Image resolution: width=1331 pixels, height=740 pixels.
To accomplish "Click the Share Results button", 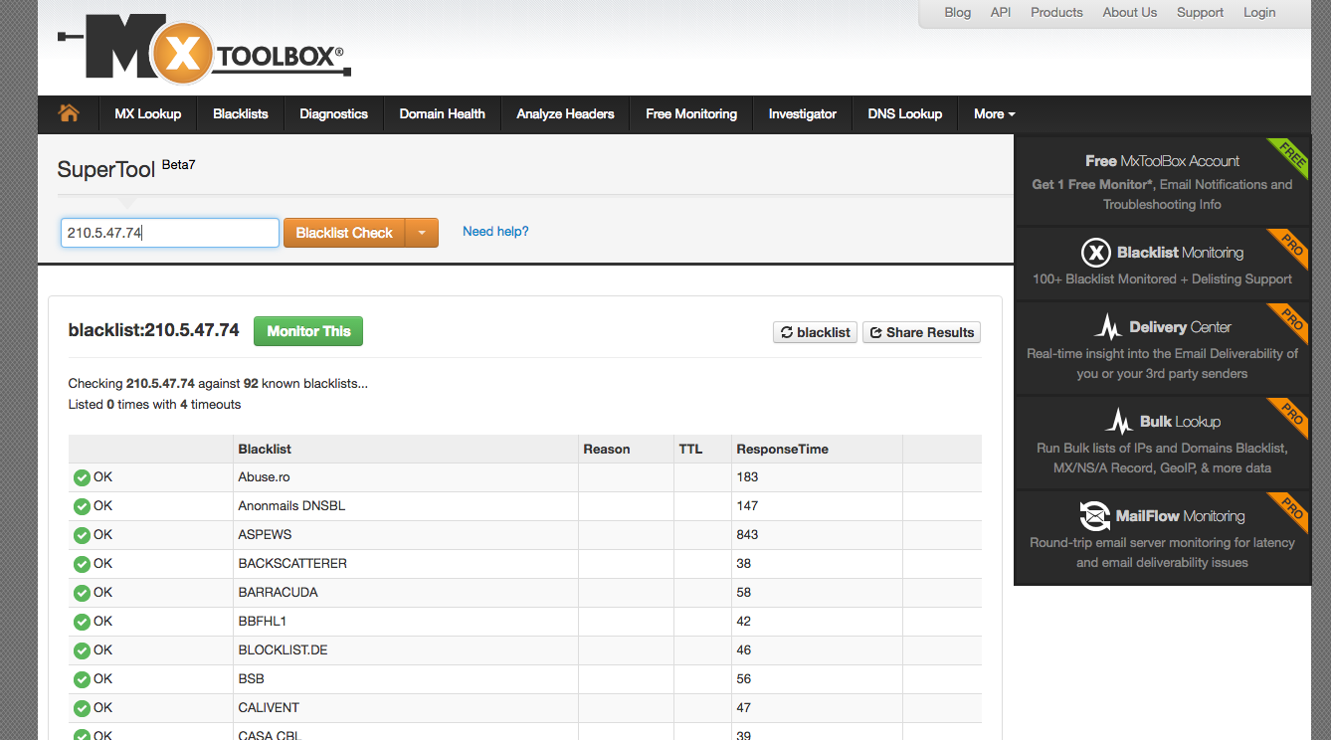I will pyautogui.click(x=921, y=332).
